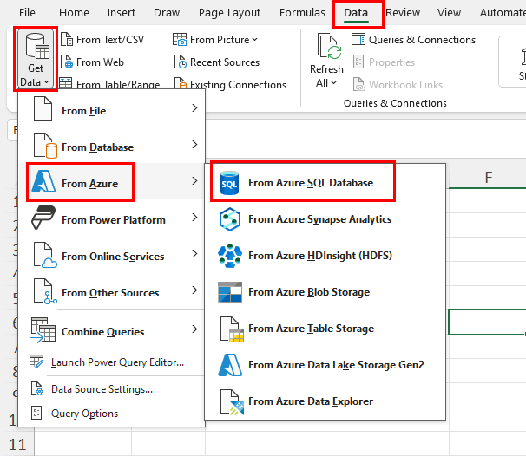Expand the Refresh All dropdown arrow
526x456 pixels.
click(x=333, y=82)
